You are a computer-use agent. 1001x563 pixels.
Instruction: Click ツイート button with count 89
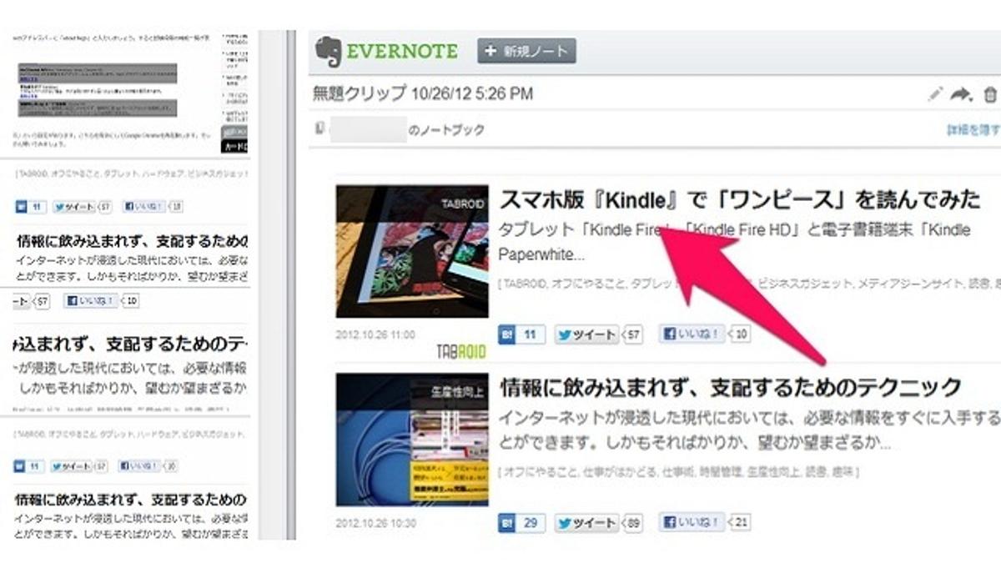pyautogui.click(x=586, y=524)
